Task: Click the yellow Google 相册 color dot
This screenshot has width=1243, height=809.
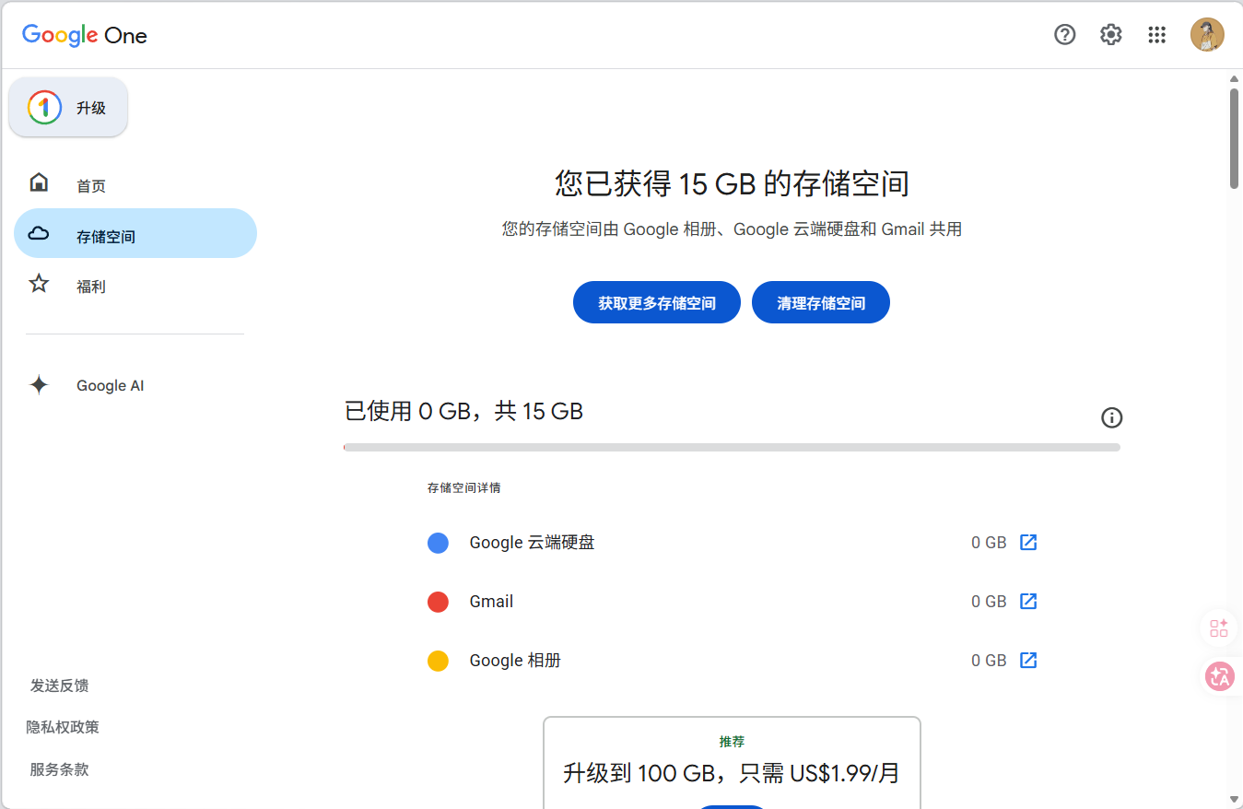Action: (438, 662)
